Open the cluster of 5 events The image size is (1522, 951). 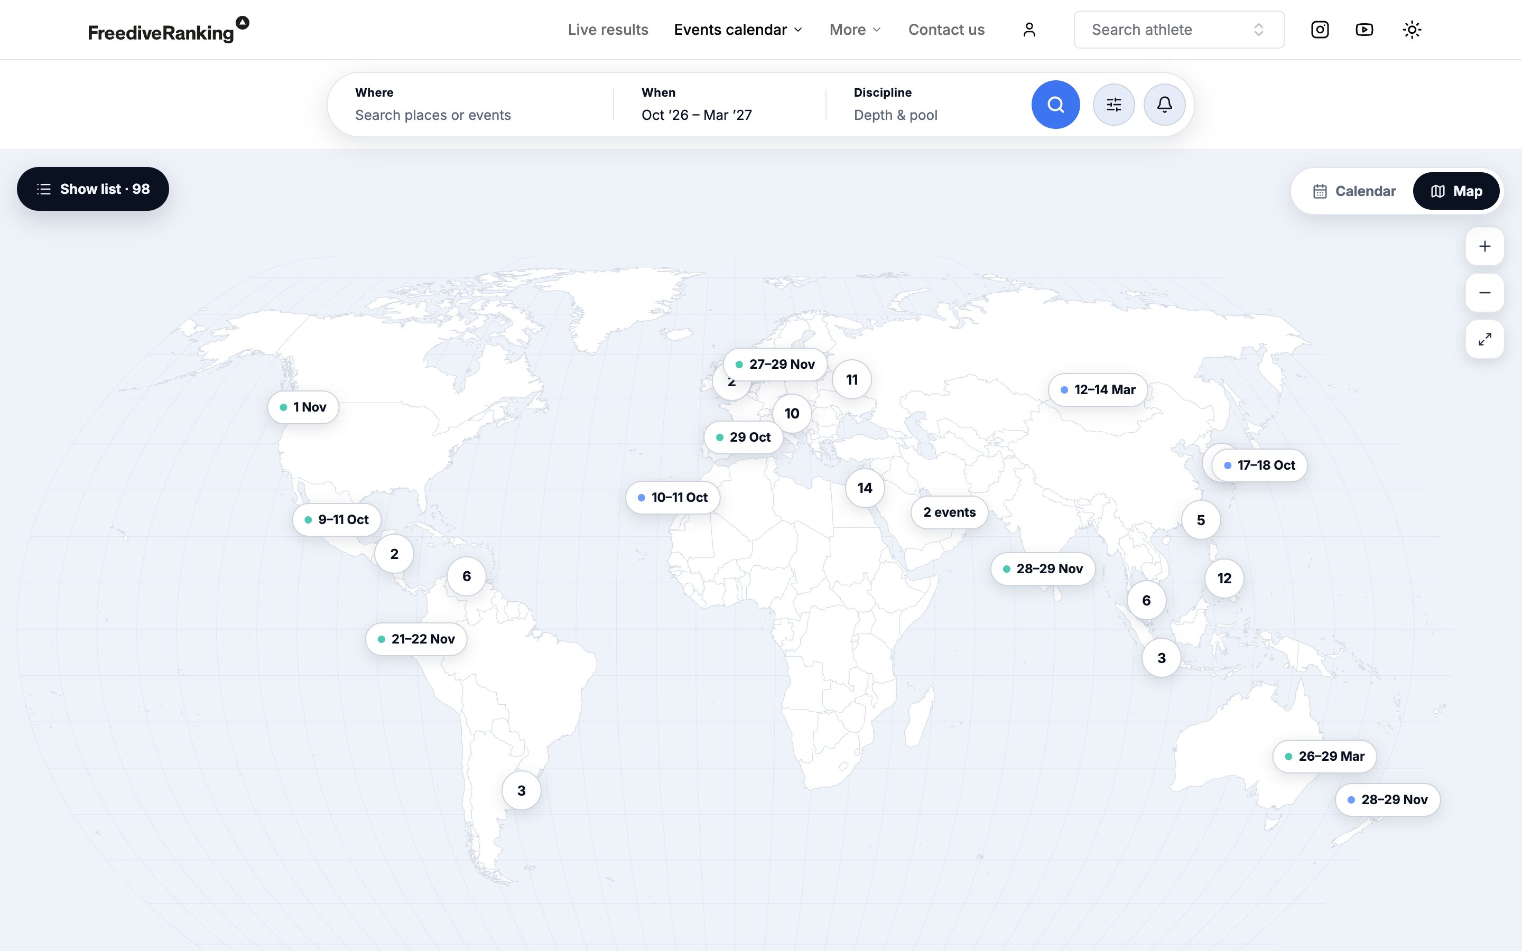tap(1201, 520)
